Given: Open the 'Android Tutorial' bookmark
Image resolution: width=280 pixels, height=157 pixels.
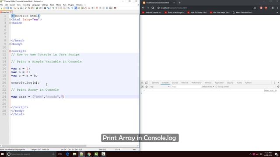Looking at the screenshot, I should pos(152,13).
